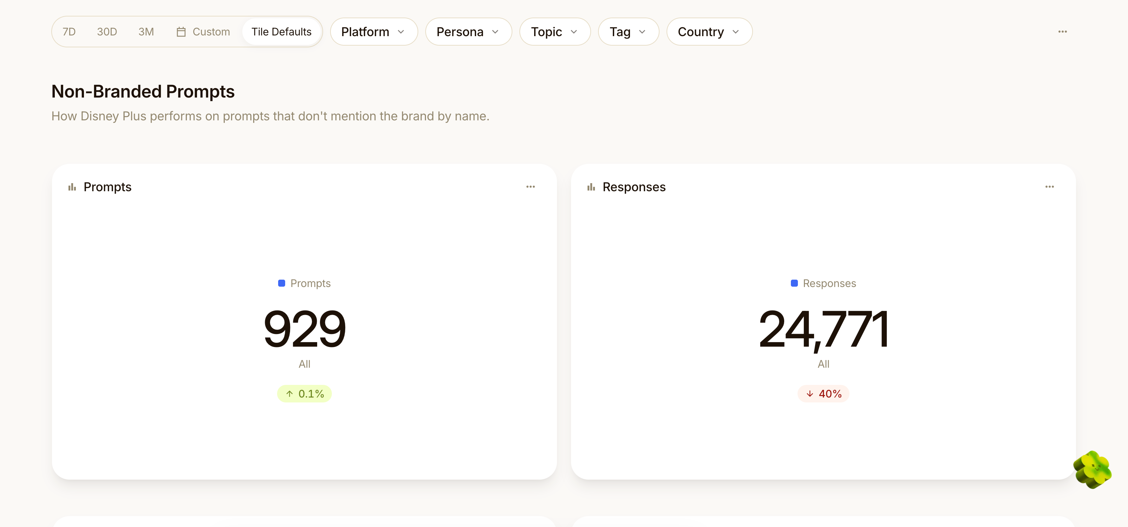Open the Responses tile options menu
This screenshot has height=527, width=1128.
tap(1049, 187)
